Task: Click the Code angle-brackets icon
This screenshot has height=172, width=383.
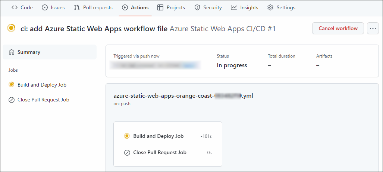Action: (15, 8)
